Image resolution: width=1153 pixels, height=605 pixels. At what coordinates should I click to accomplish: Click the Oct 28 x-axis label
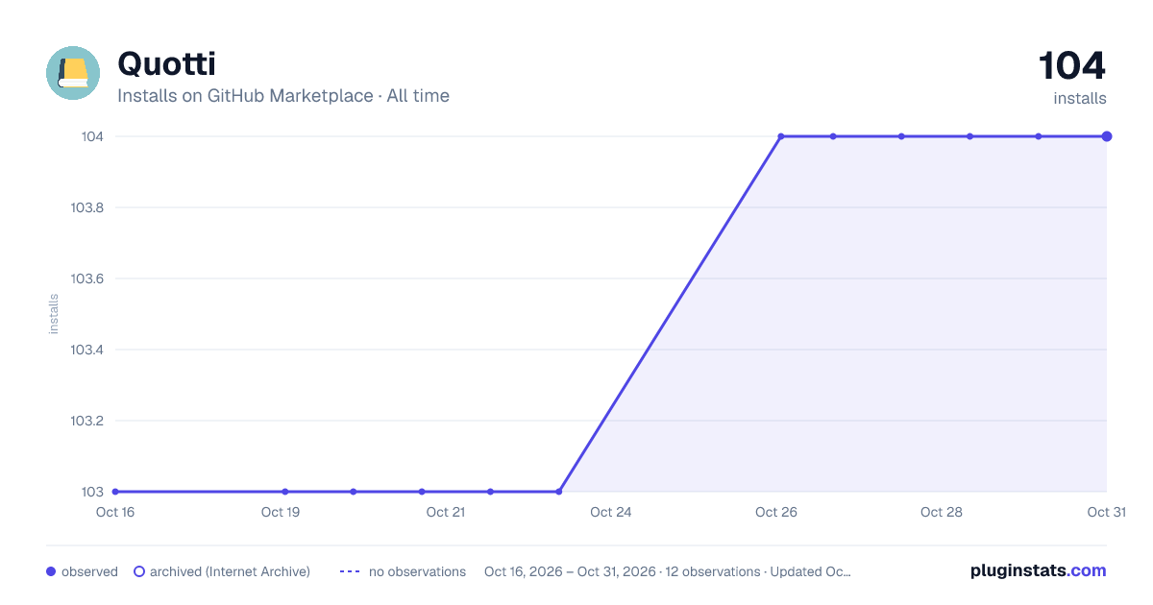(x=942, y=512)
